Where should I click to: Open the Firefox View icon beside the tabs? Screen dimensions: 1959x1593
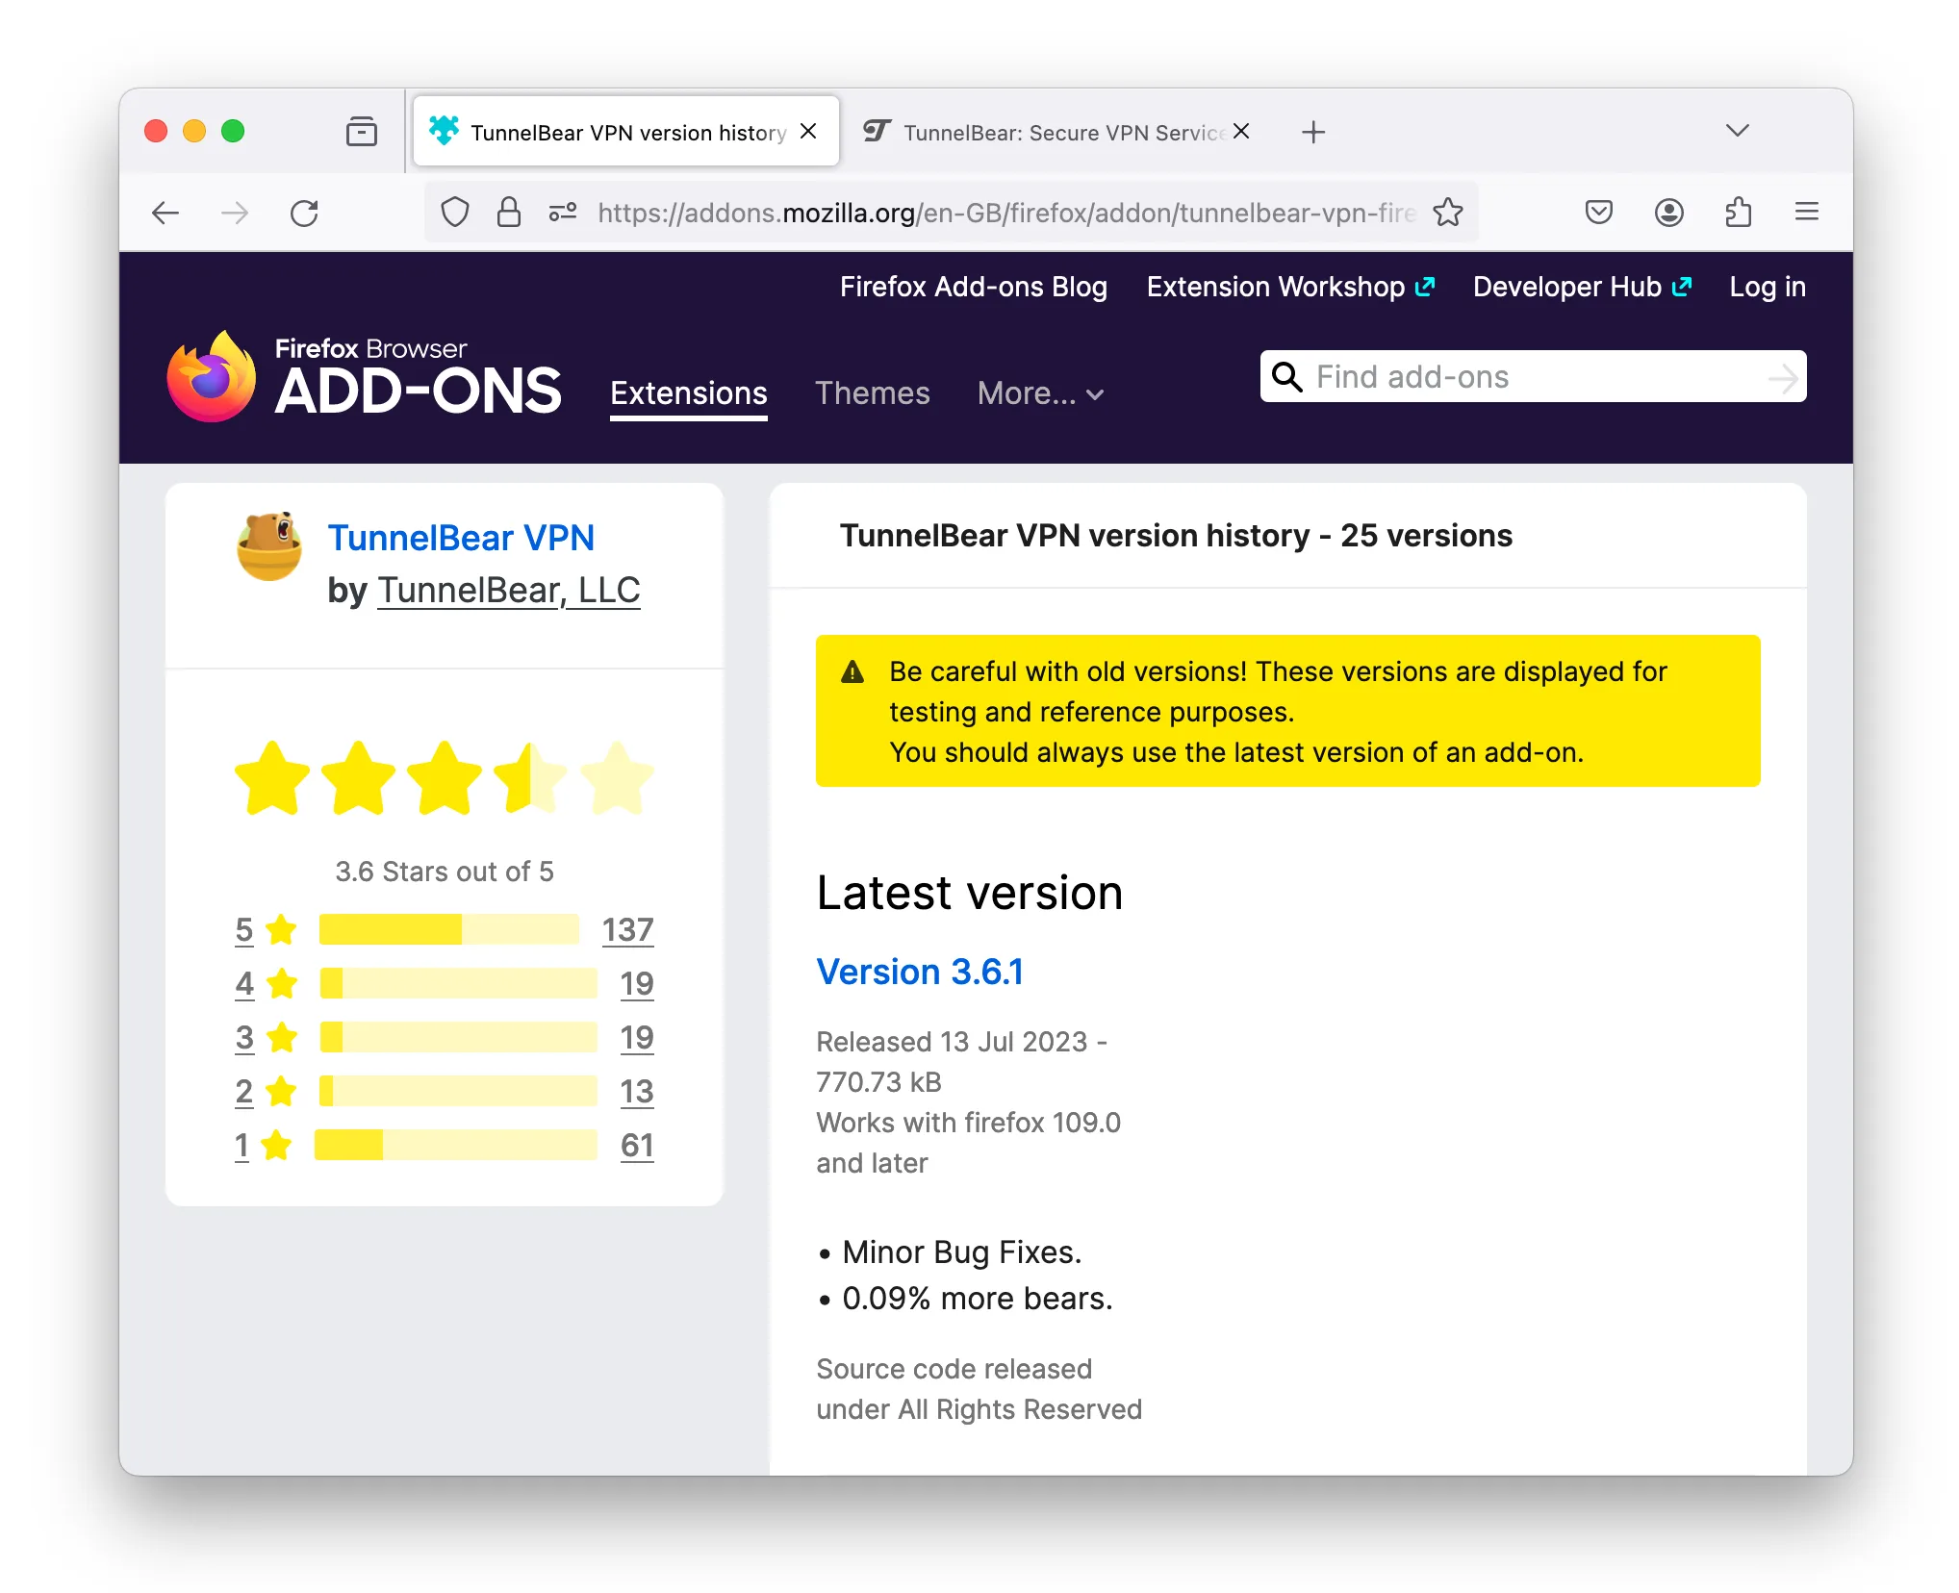pyautogui.click(x=362, y=131)
